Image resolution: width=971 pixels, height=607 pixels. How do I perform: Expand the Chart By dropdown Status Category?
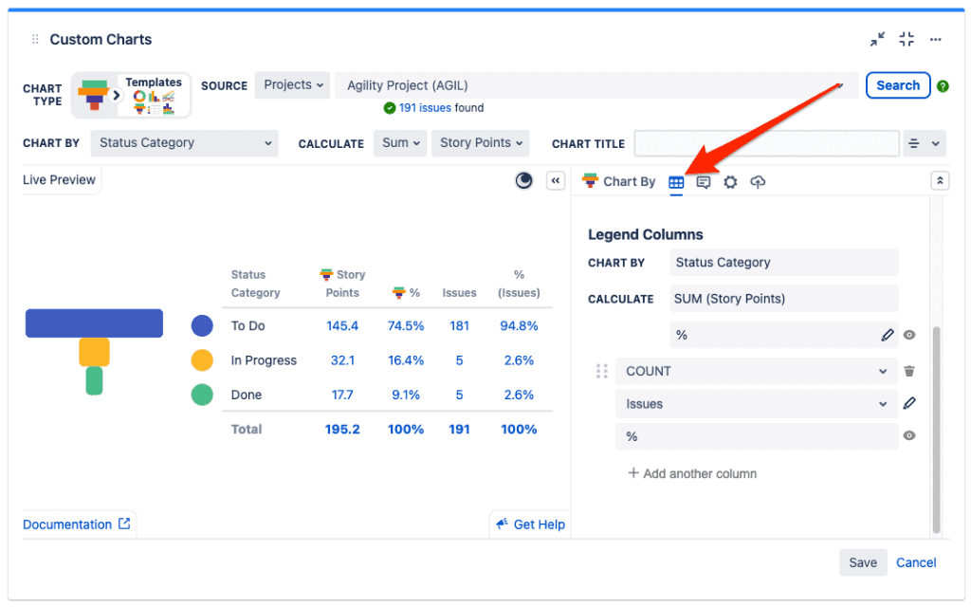click(x=184, y=143)
